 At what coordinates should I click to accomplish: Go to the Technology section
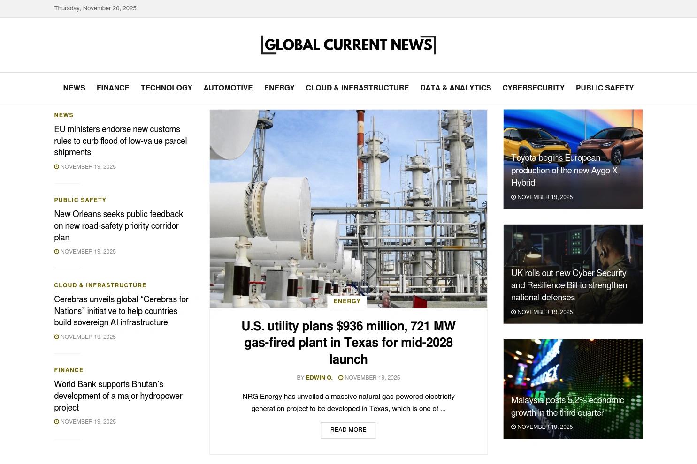click(x=167, y=88)
